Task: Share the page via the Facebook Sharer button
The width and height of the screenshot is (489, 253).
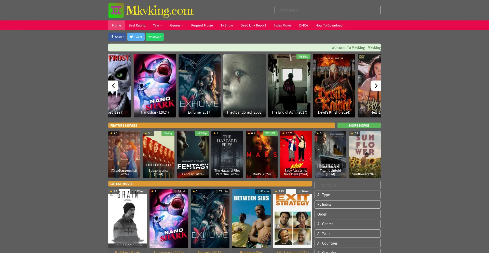Action: tap(117, 37)
